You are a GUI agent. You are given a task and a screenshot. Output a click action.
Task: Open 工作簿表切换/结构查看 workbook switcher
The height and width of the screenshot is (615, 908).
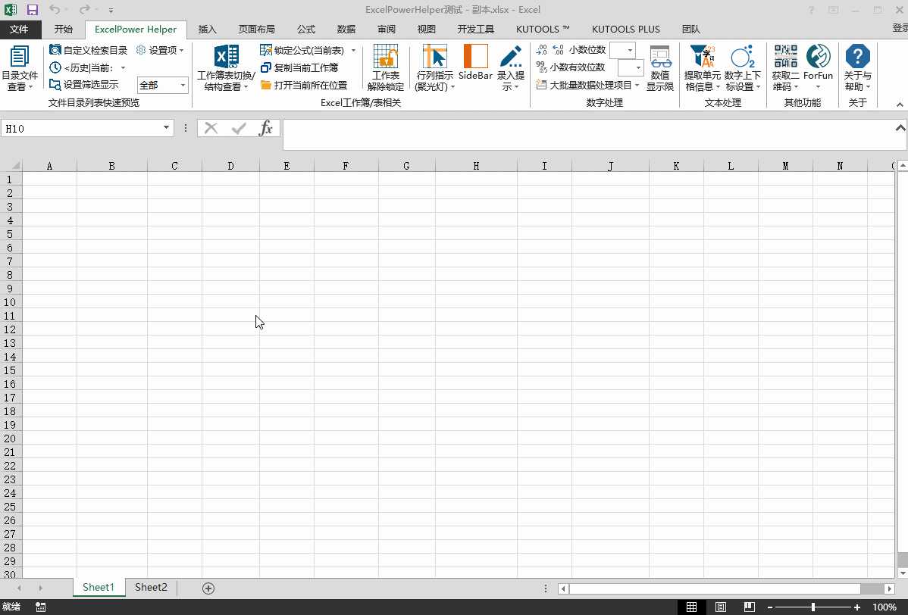click(x=226, y=68)
